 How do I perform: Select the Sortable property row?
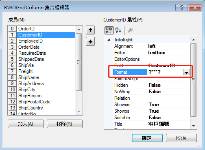(x=151, y=118)
